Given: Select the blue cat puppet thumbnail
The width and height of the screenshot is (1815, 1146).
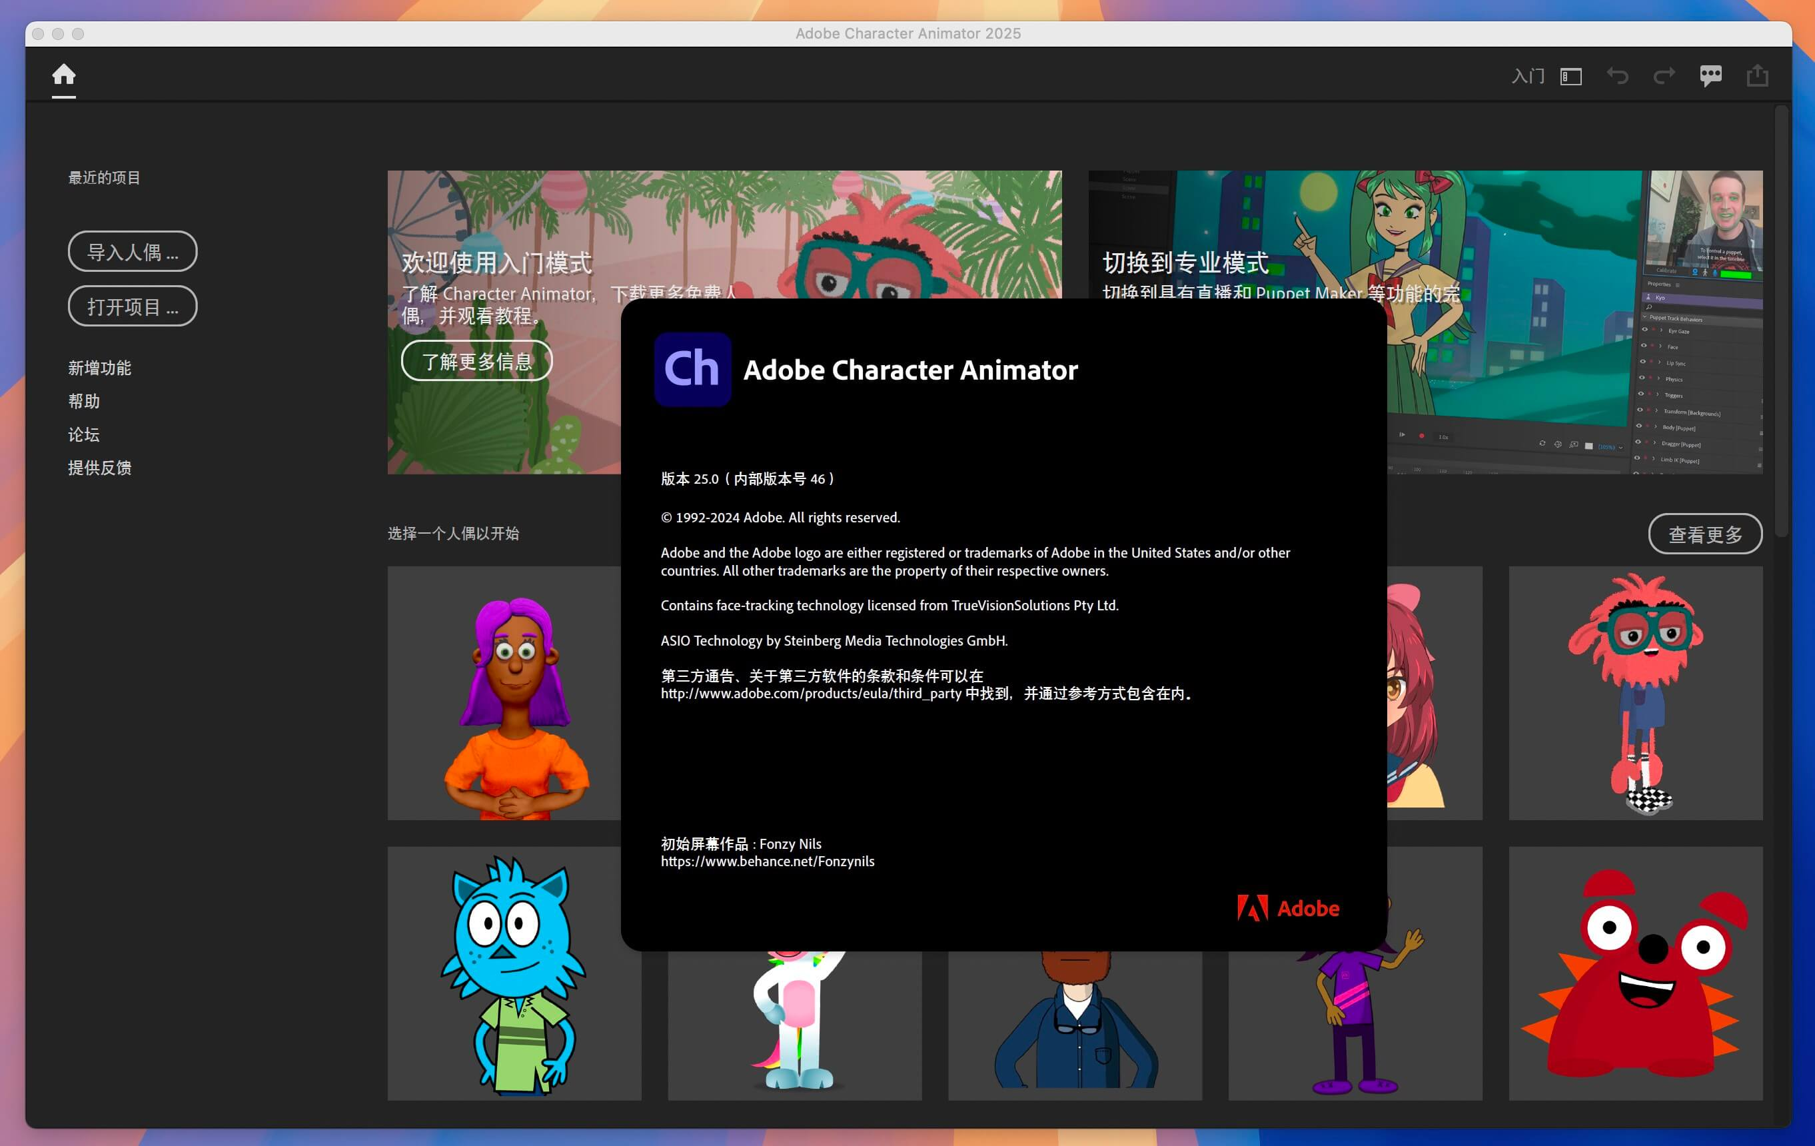Looking at the screenshot, I should click(514, 973).
